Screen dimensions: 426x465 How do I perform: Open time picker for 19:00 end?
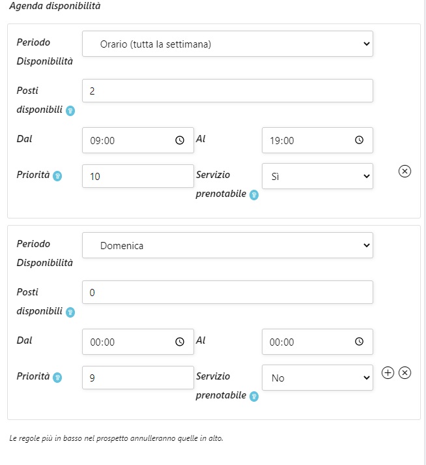tap(359, 140)
